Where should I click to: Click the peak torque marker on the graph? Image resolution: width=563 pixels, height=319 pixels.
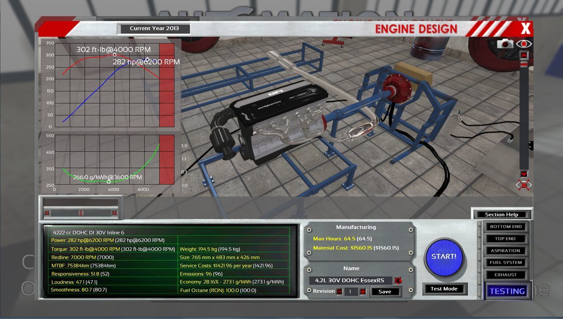pyautogui.click(x=115, y=55)
